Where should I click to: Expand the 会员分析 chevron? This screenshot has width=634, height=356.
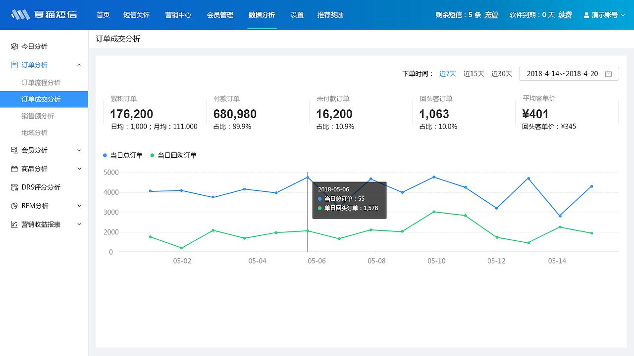pyautogui.click(x=79, y=150)
